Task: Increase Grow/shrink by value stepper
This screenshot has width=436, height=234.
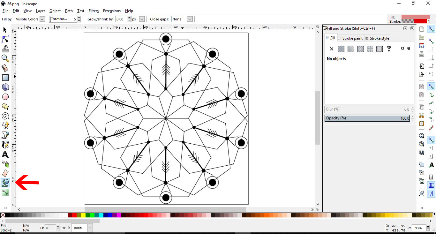Action: 129,18
